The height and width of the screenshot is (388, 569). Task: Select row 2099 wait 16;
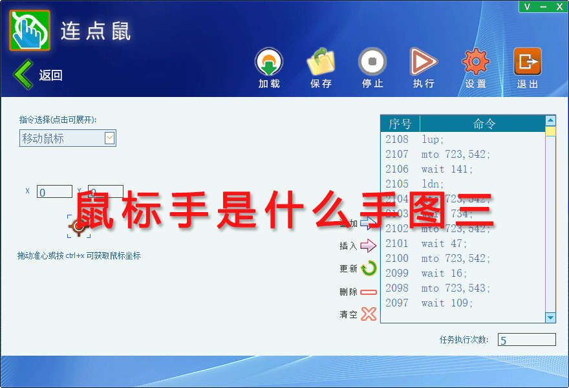click(463, 274)
